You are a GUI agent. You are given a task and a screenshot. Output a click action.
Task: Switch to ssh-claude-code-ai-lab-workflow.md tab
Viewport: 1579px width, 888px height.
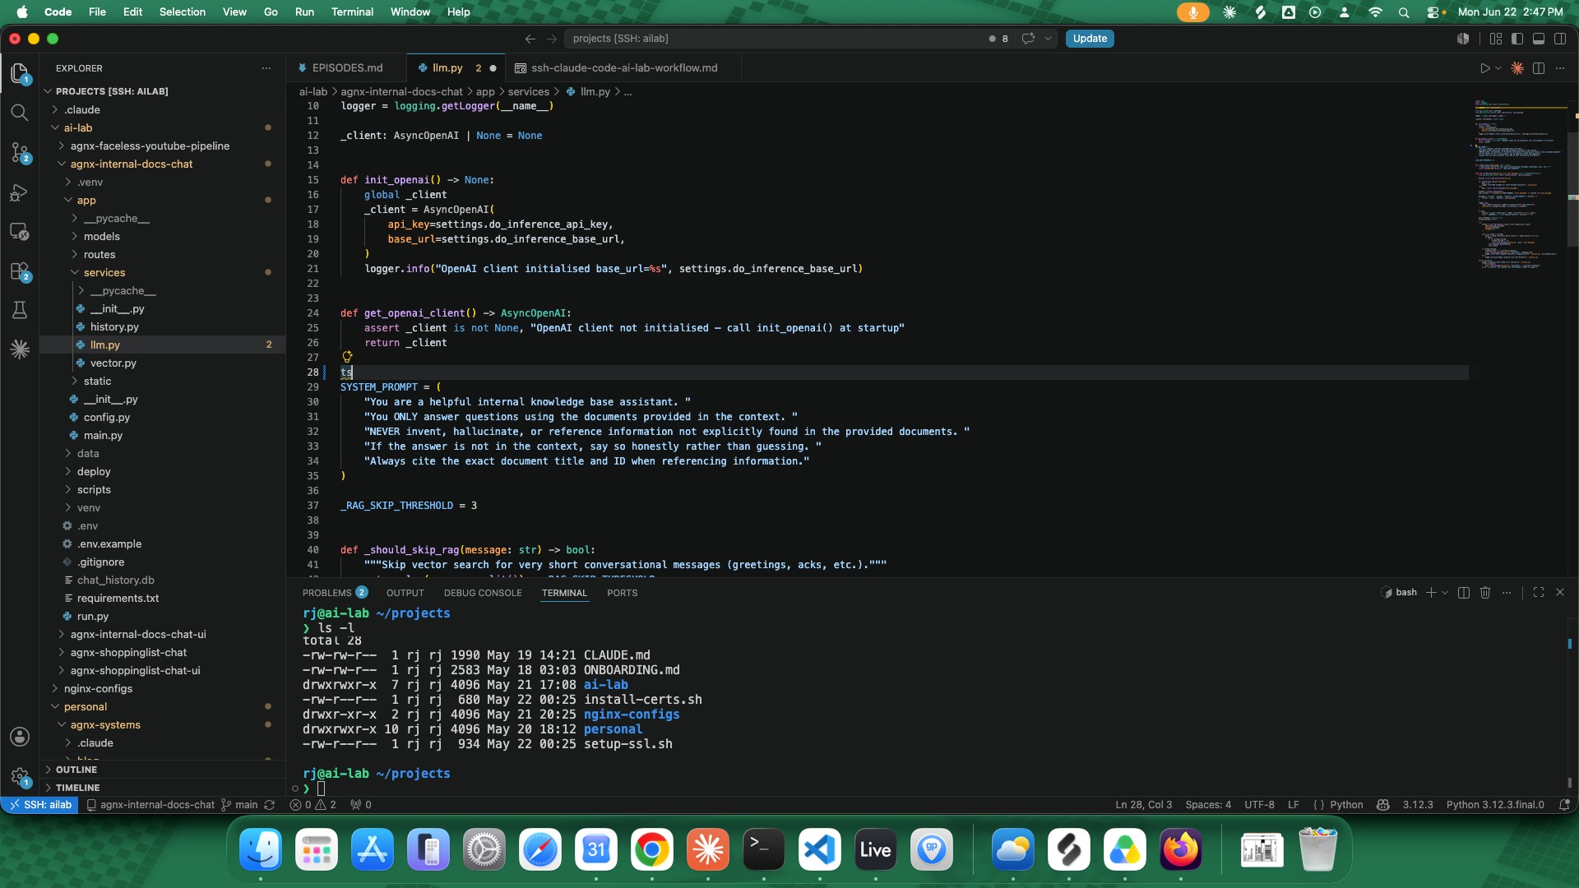624,68
